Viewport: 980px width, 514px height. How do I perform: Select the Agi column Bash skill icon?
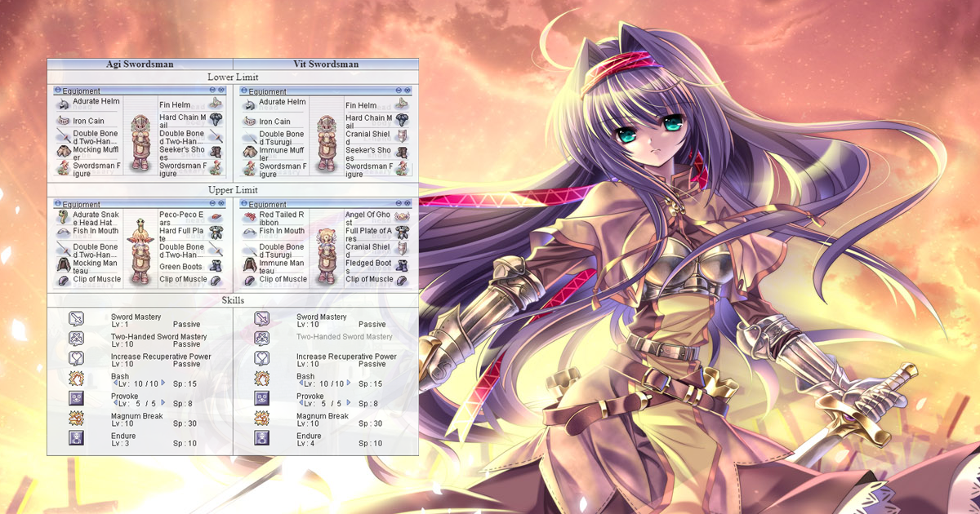point(77,378)
